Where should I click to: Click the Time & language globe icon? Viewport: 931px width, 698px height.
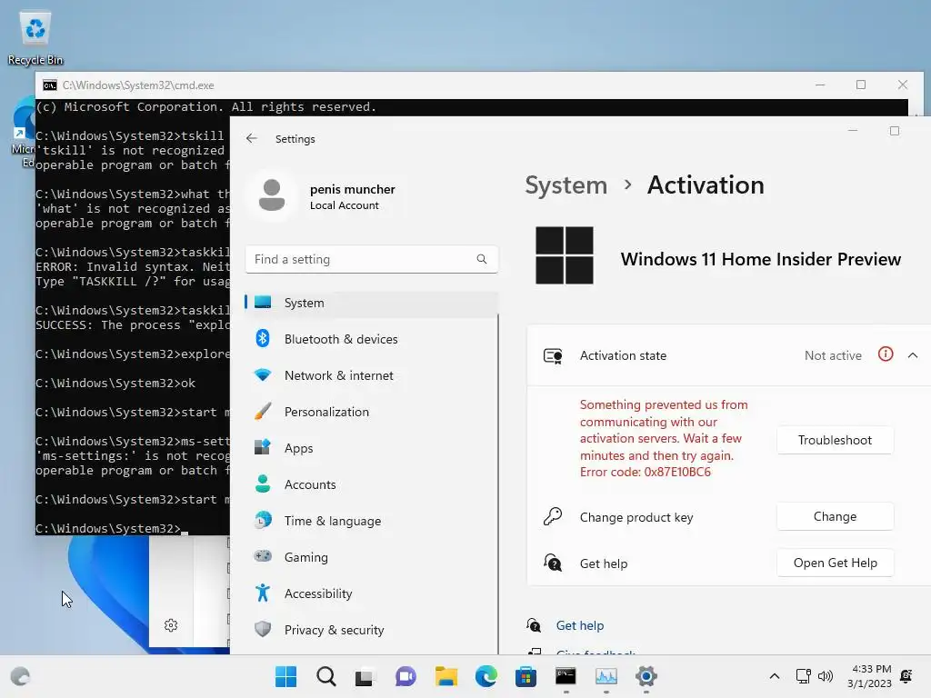coord(263,520)
